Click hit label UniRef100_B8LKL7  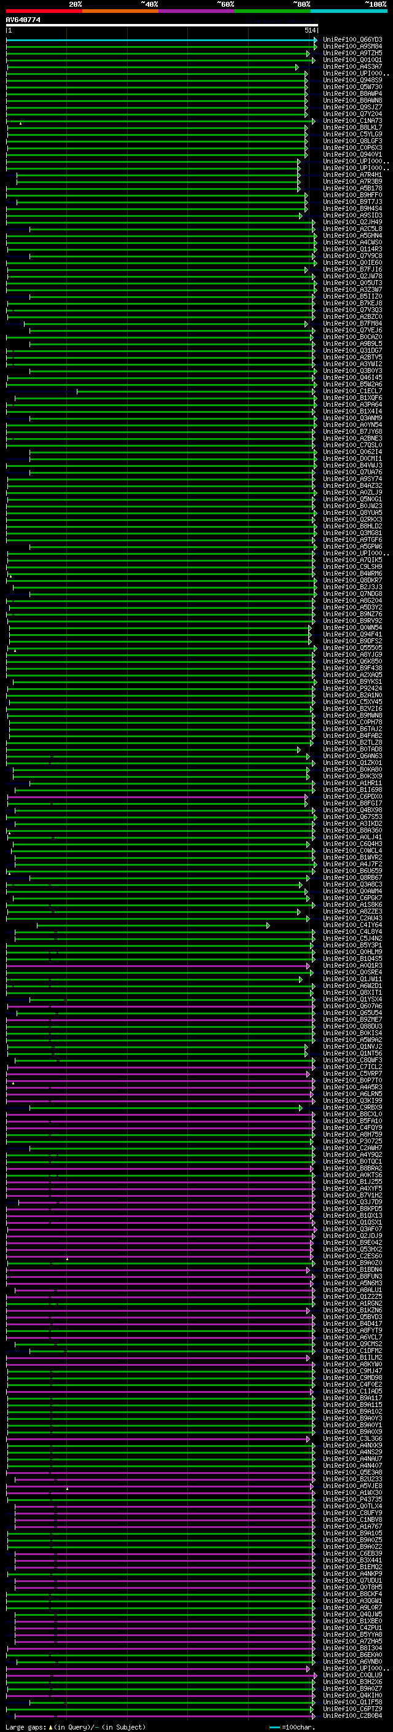[x=352, y=128]
